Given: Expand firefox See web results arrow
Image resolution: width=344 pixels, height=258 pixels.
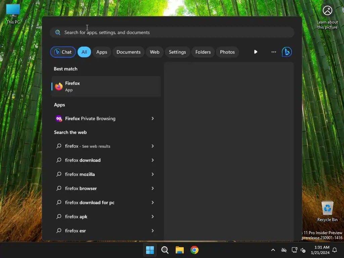Looking at the screenshot, I should point(153,146).
